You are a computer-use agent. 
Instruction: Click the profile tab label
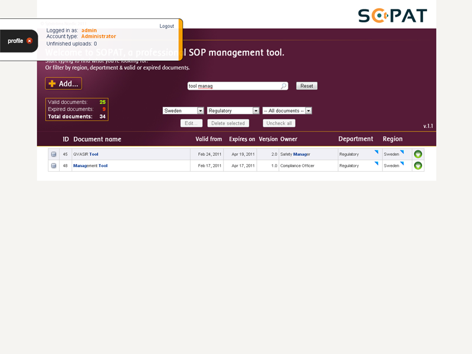15,41
